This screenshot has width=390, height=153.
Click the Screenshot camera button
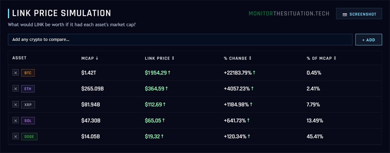click(359, 14)
